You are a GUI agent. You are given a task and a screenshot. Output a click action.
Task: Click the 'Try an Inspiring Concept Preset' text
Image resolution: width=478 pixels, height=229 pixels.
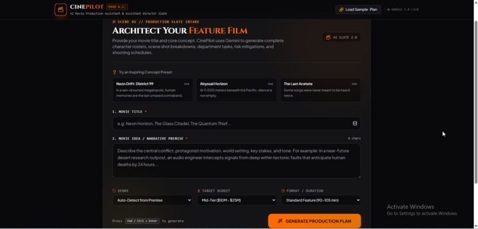point(146,72)
